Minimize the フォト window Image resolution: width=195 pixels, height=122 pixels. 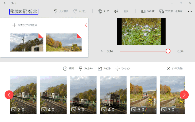tap(172, 3)
